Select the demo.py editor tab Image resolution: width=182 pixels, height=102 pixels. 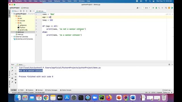click(x=41, y=11)
